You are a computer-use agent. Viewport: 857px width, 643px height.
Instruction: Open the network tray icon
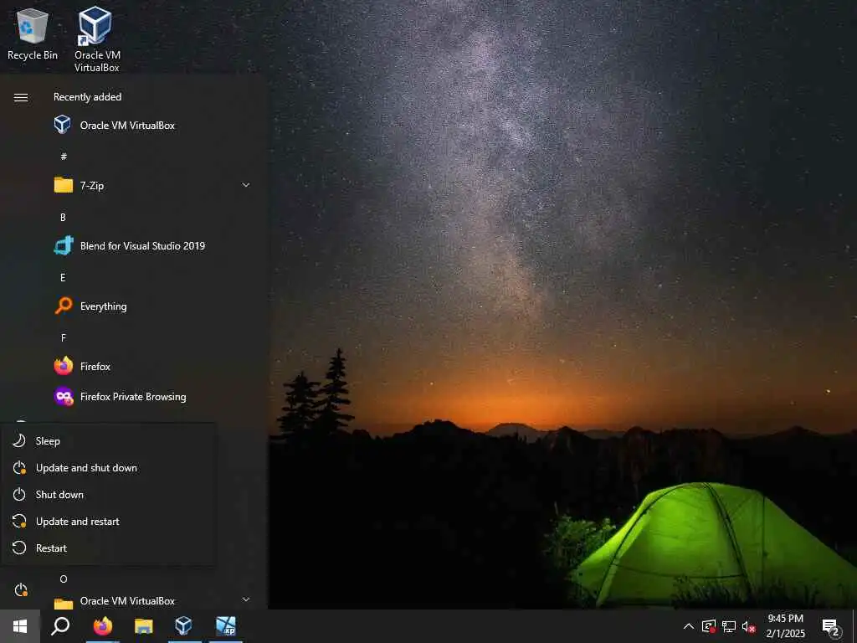729,626
